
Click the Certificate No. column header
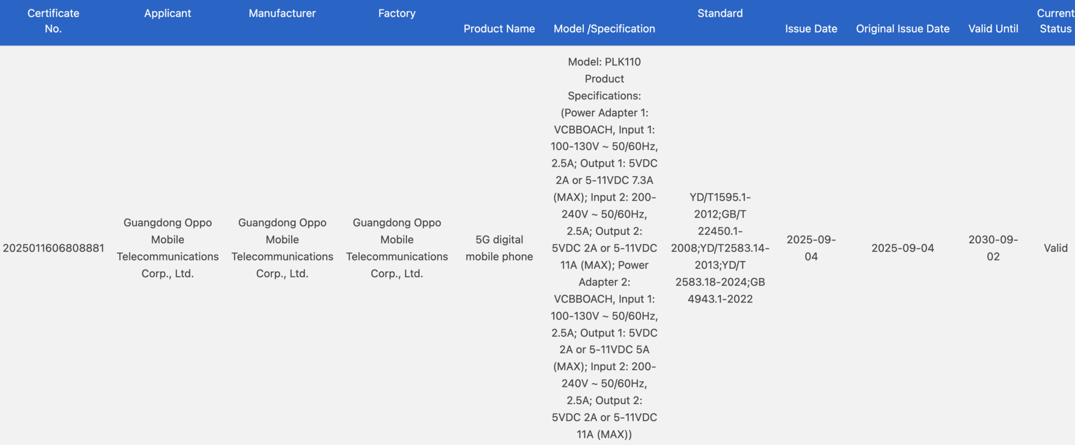53,21
